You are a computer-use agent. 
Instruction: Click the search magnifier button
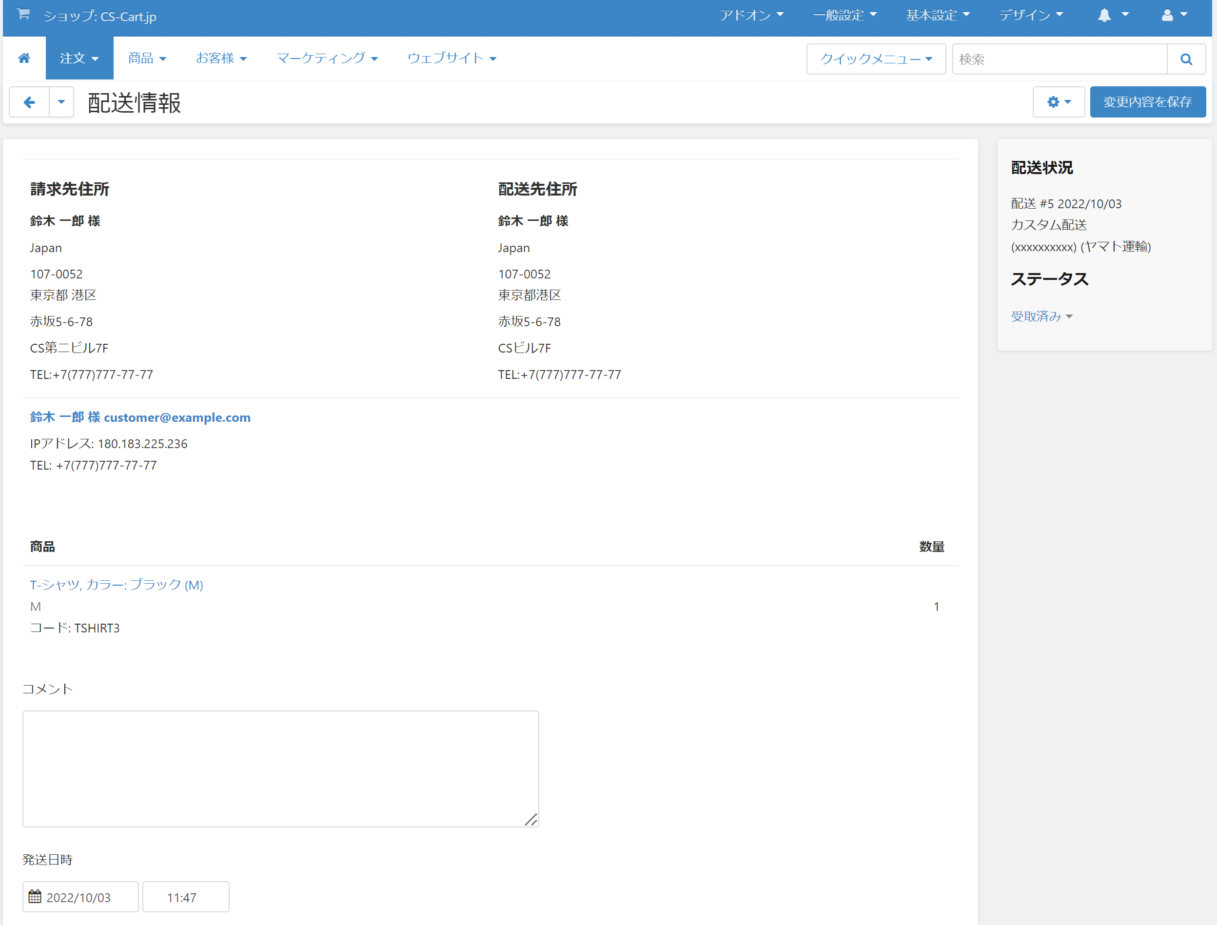1186,59
